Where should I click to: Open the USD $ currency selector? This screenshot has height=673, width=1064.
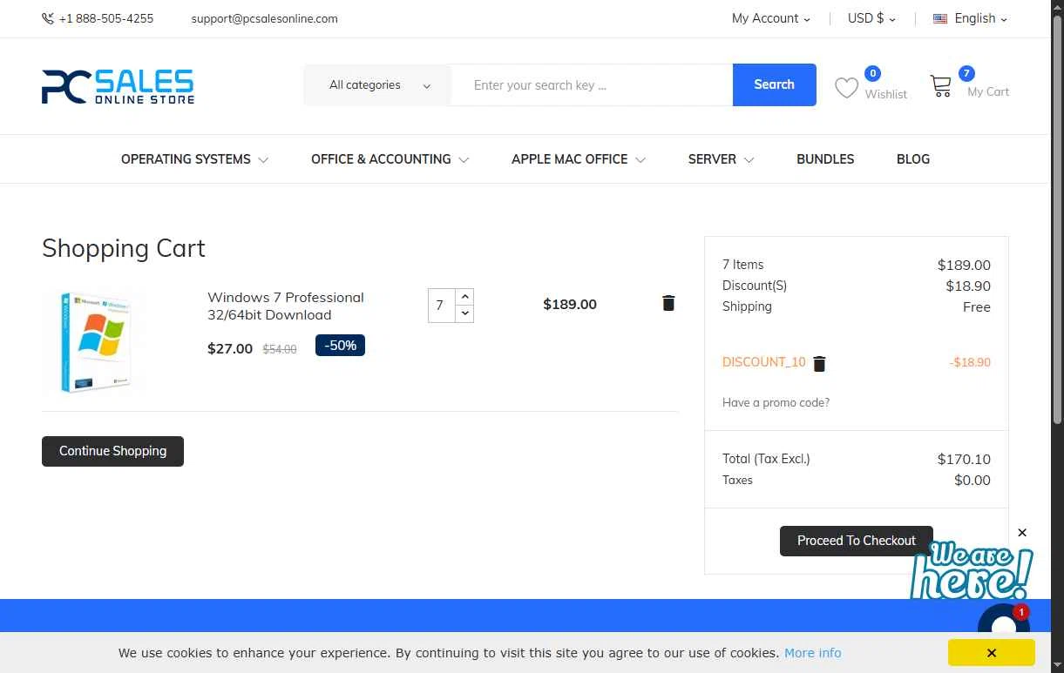point(871,18)
